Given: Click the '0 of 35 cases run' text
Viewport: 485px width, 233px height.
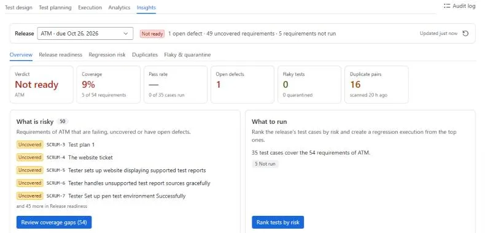Looking at the screenshot, I should (166, 95).
